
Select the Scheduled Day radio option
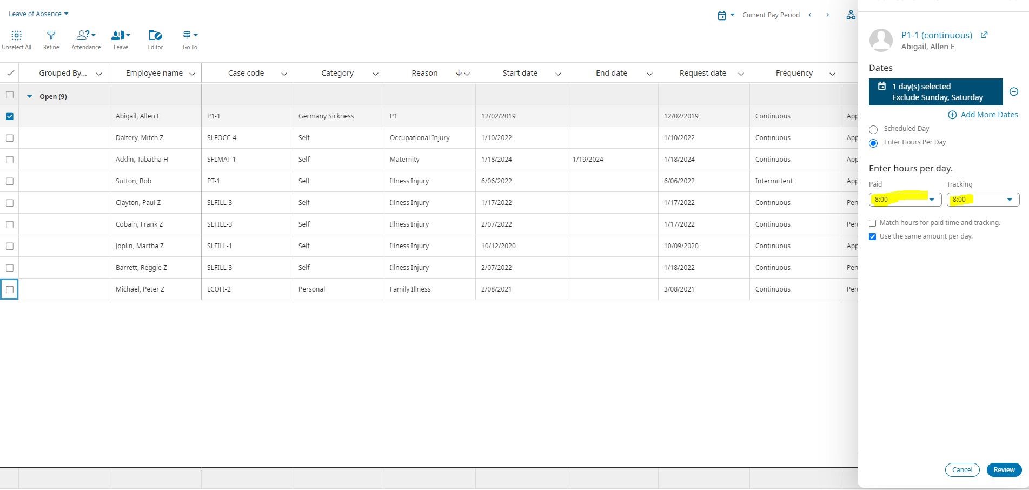coord(873,130)
